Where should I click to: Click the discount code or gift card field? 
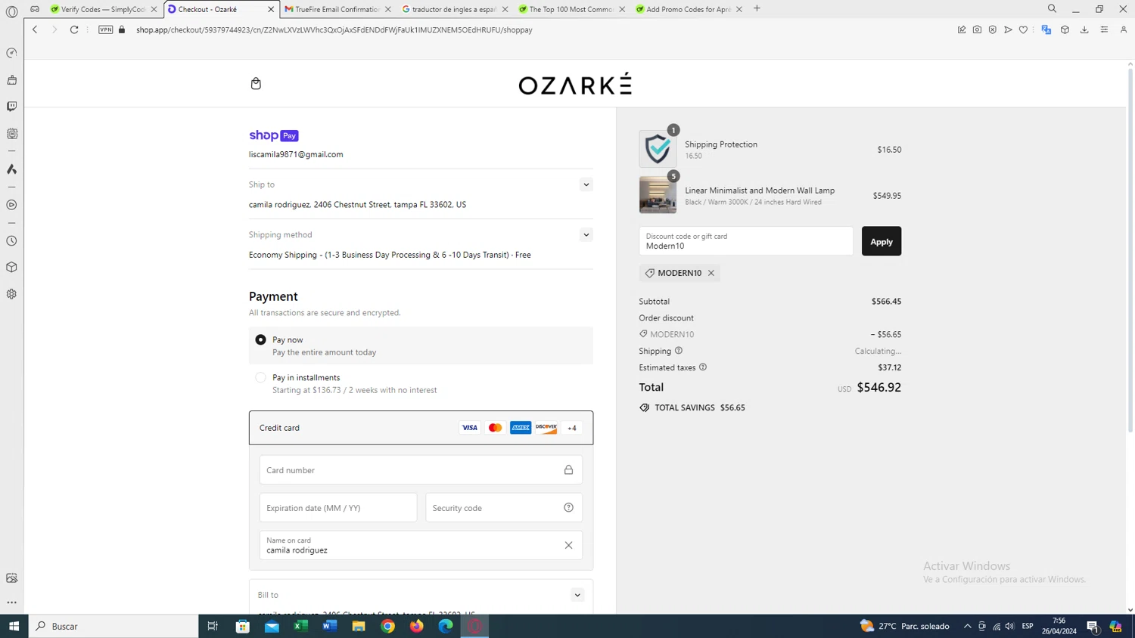pyautogui.click(x=745, y=241)
